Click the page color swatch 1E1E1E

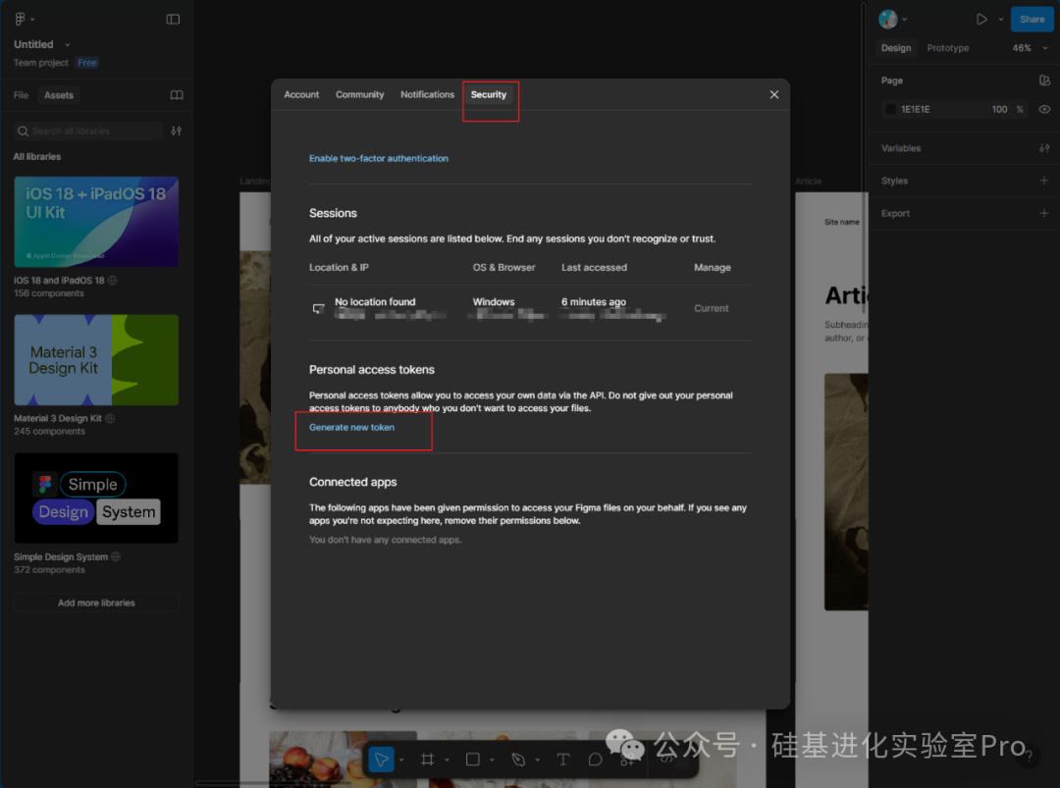point(891,110)
